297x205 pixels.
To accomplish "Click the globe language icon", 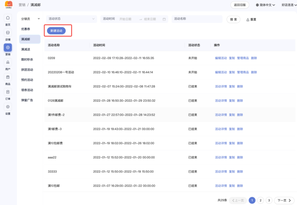I will point(257,5).
